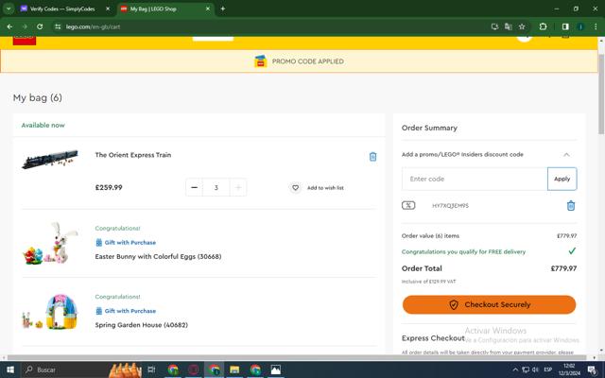The width and height of the screenshot is (605, 378).
Task: Show hidden system tray icons
Action: pos(515,369)
